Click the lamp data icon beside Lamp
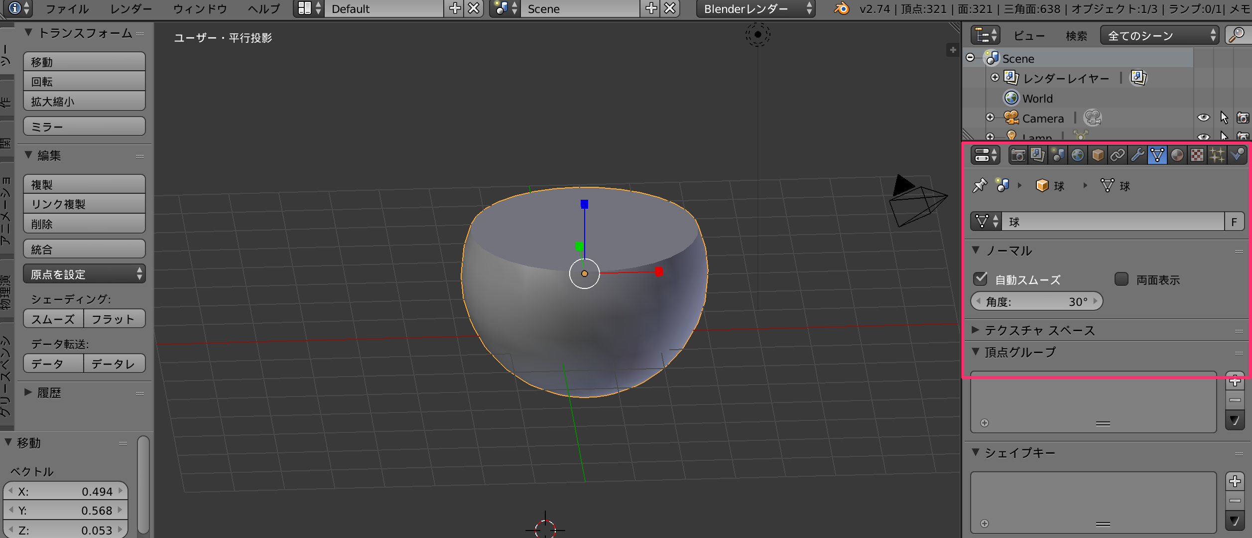The height and width of the screenshot is (538, 1252). [x=1080, y=135]
